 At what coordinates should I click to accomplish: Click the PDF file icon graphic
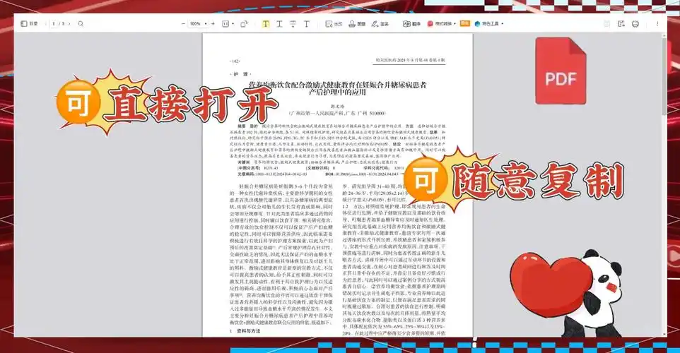tap(561, 71)
